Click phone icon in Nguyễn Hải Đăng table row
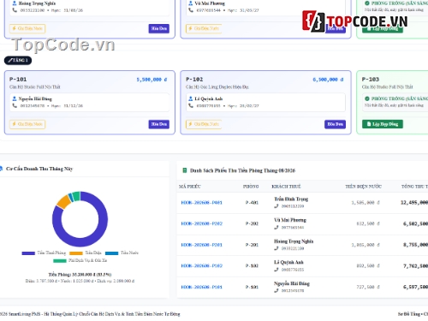The image size is (428, 321). tap(276, 291)
